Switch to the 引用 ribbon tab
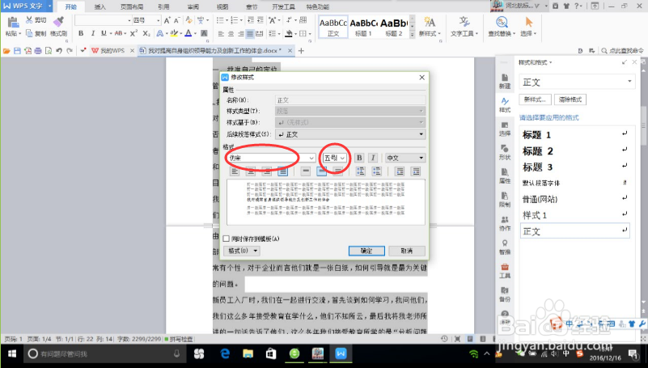Screen dimensions: 648x368 point(163,6)
